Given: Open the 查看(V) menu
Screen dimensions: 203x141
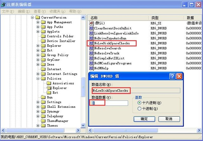Looking at the screenshot, I should tap(40, 11).
